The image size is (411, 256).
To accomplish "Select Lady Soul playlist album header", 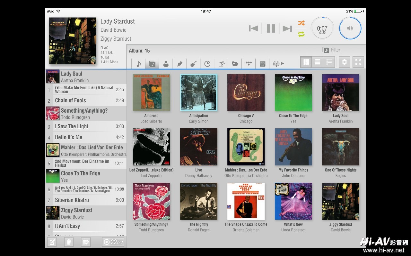I will (86, 77).
